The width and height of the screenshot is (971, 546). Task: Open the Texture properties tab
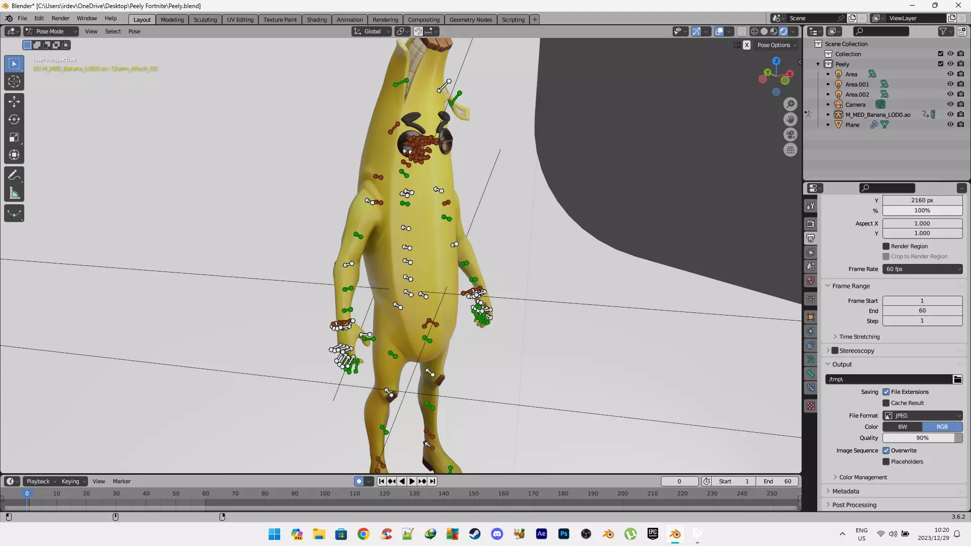pyautogui.click(x=811, y=406)
